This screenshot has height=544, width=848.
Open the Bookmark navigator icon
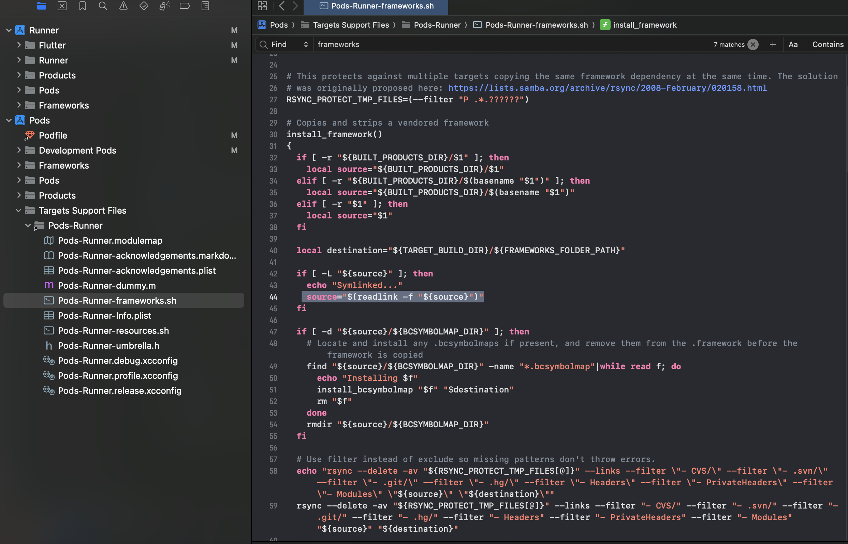click(x=83, y=6)
